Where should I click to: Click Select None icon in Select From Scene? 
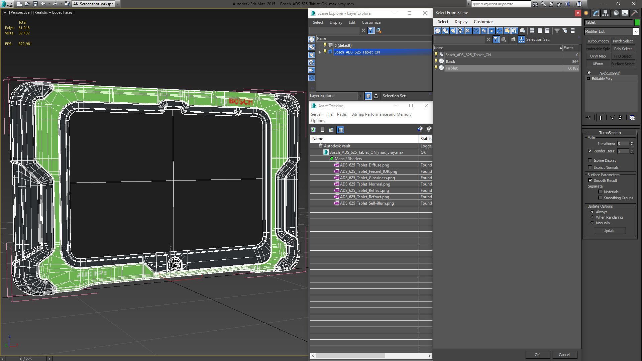point(540,31)
